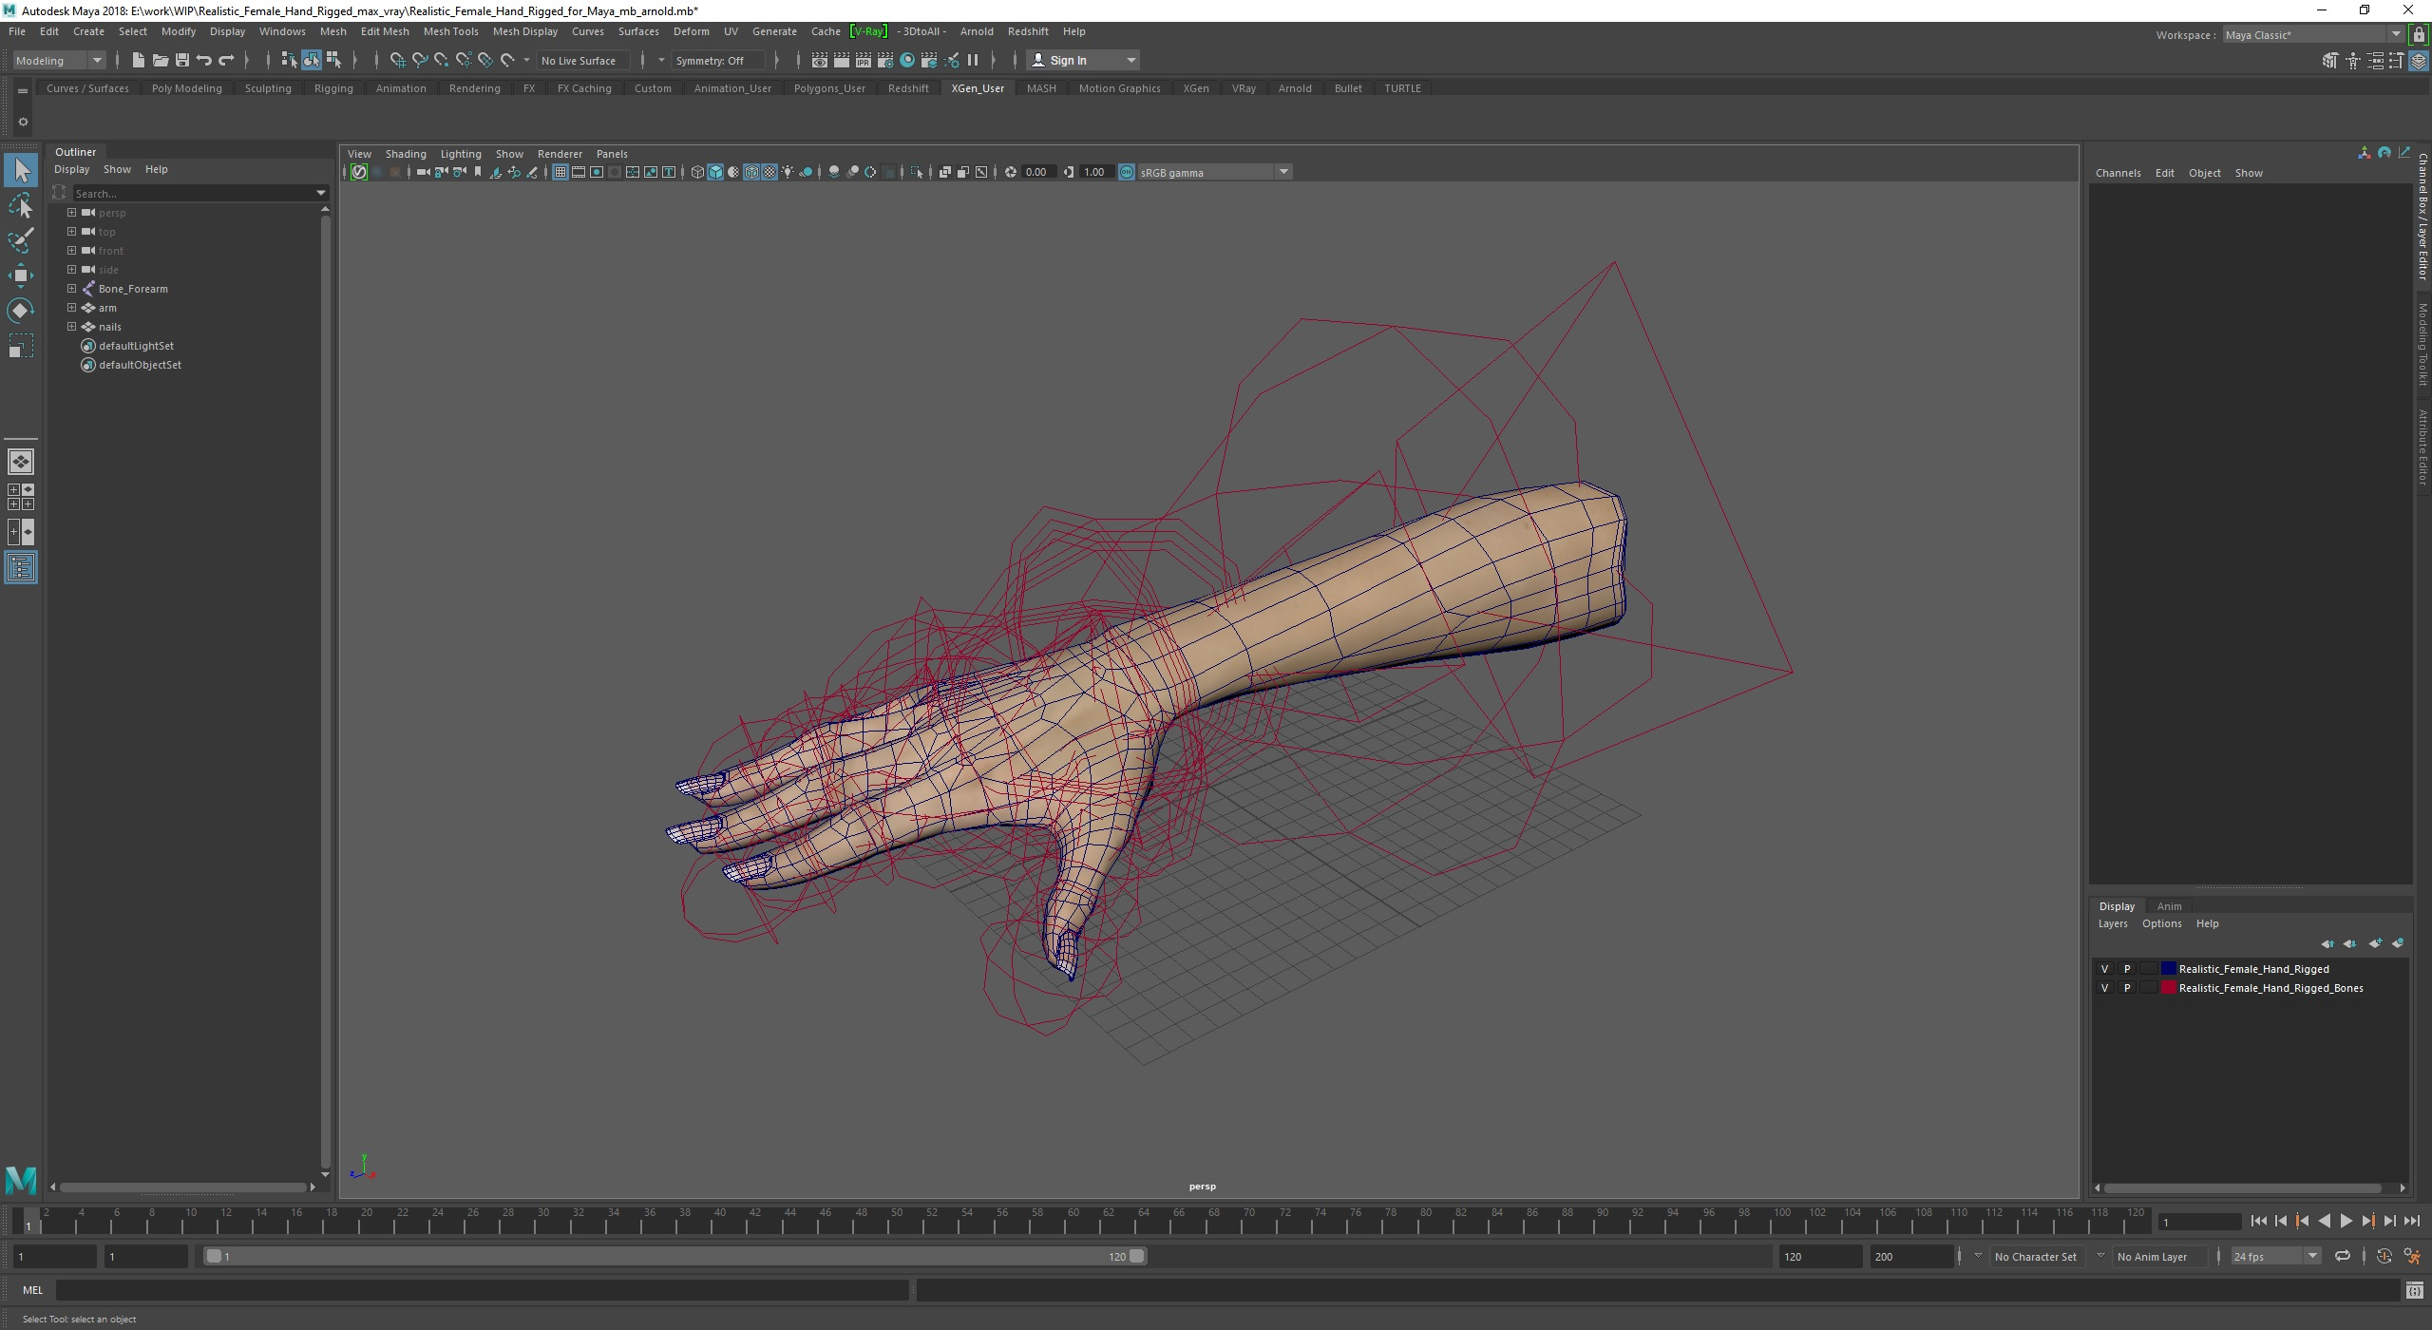Open the Deform menu
Viewport: 2432px width, 1330px height.
click(x=691, y=31)
